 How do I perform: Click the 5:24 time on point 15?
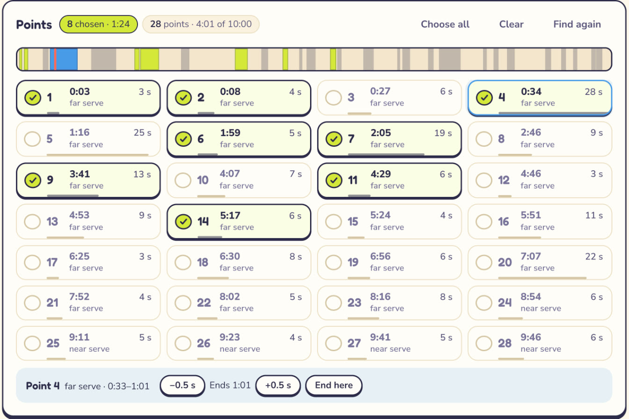point(381,216)
